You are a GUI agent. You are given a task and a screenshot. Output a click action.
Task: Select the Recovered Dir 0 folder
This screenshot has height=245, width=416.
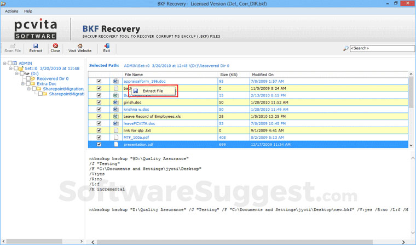52,78
